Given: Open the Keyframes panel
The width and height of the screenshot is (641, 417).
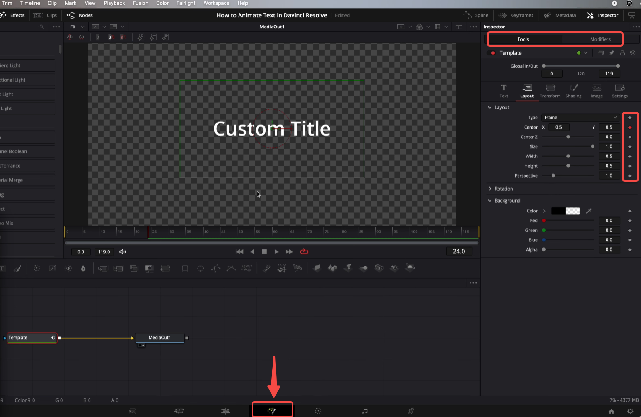Looking at the screenshot, I should (516, 15).
